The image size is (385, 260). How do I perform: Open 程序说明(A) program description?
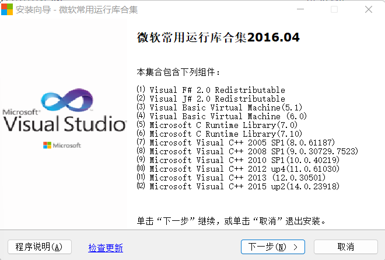(x=40, y=247)
